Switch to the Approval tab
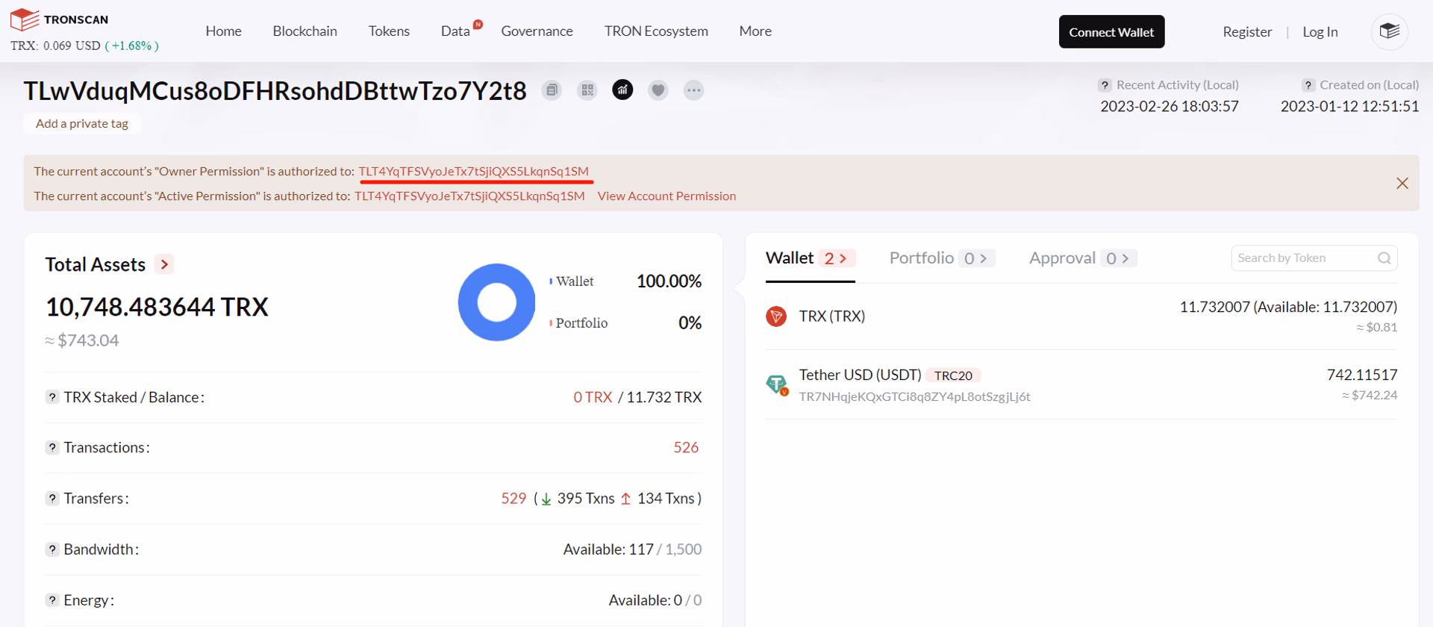 click(1083, 258)
